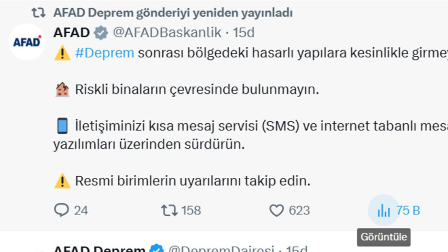Open the AFAD profile avatar
Viewport: 448px width, 252px height.
pyautogui.click(x=27, y=41)
